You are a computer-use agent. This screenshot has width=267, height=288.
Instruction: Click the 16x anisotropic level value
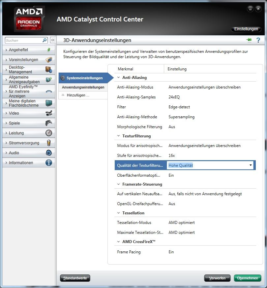(171, 155)
